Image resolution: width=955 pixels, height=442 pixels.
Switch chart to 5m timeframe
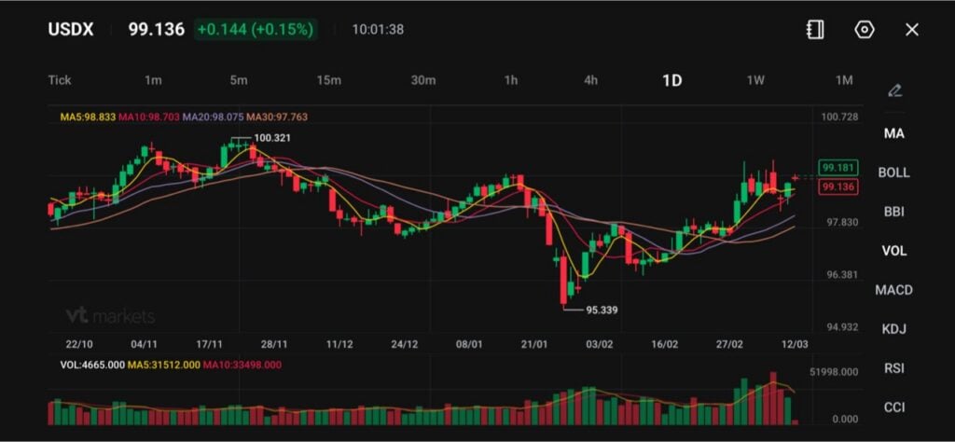(239, 80)
